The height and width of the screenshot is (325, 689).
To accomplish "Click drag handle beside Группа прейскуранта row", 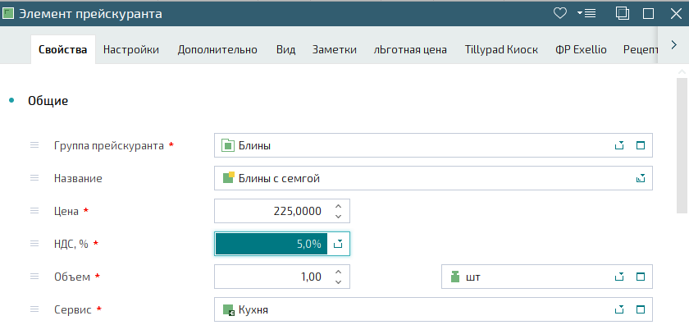I will pyautogui.click(x=34, y=145).
